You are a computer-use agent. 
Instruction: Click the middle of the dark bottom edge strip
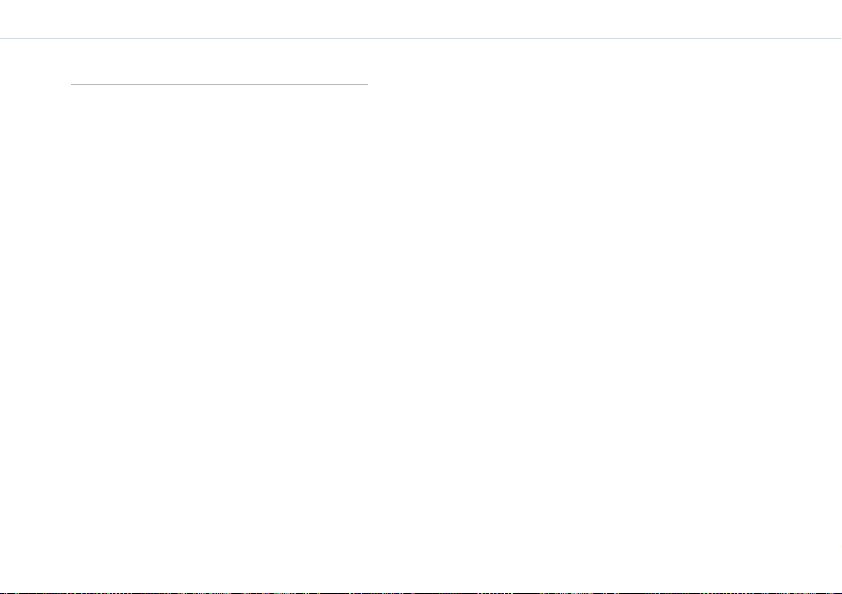click(421, 593)
